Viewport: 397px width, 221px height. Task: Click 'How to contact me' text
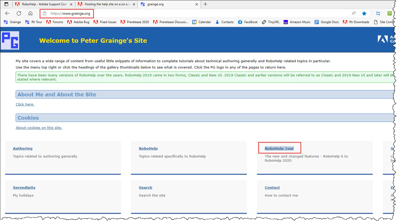coord(281,195)
